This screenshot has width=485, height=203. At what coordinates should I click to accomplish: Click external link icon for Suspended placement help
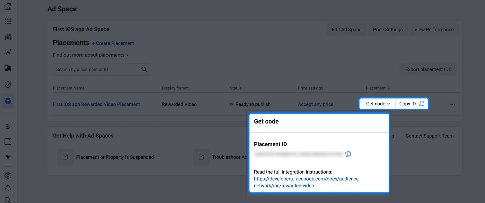pyautogui.click(x=65, y=157)
